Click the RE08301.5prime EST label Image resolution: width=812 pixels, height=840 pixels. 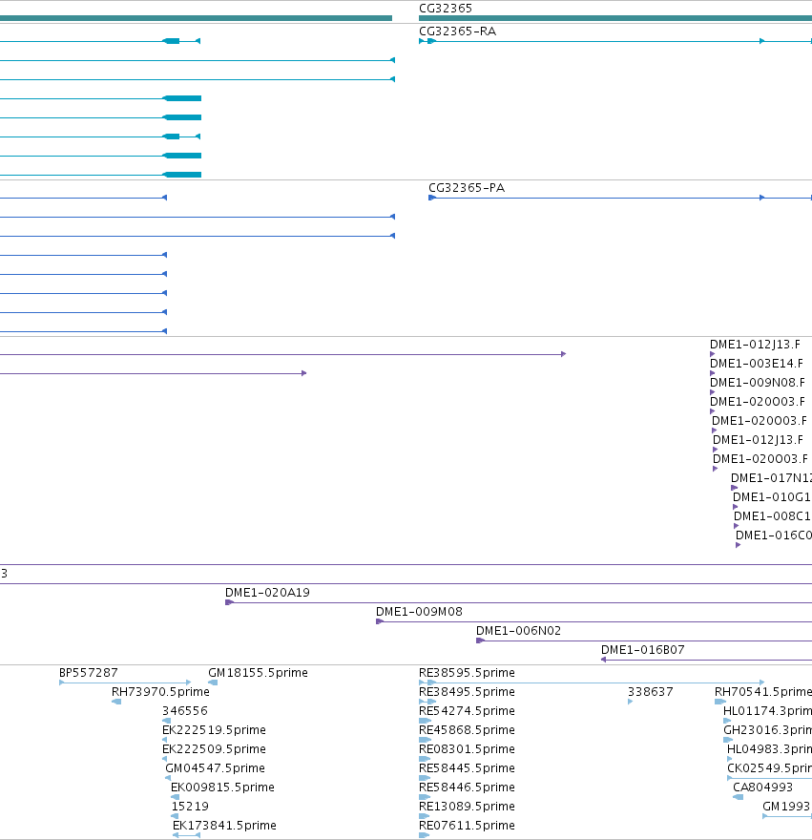(x=467, y=749)
